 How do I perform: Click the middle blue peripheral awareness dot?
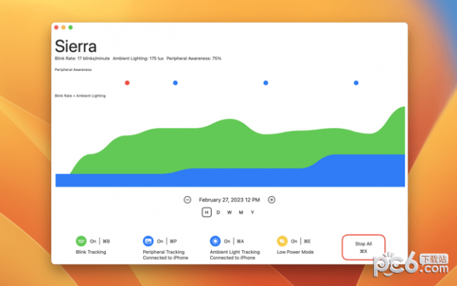pos(266,83)
